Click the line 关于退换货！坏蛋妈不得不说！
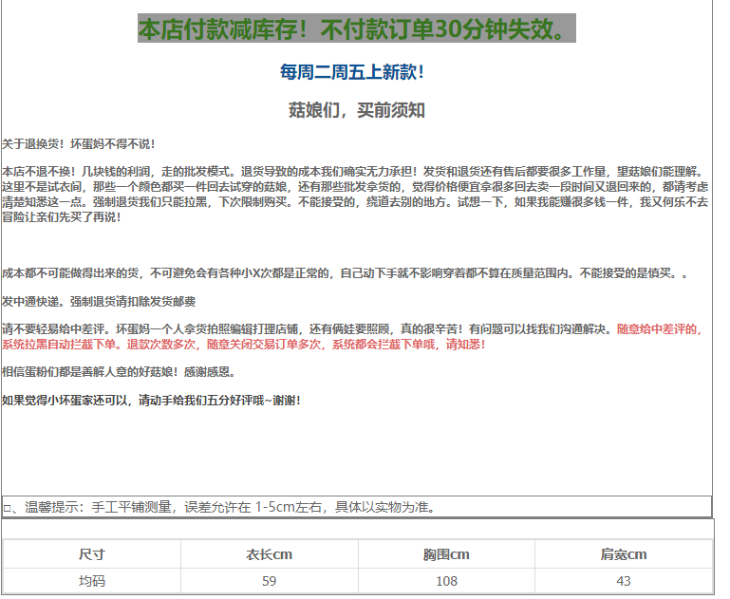Screen dimensions: 730x599 (79, 144)
